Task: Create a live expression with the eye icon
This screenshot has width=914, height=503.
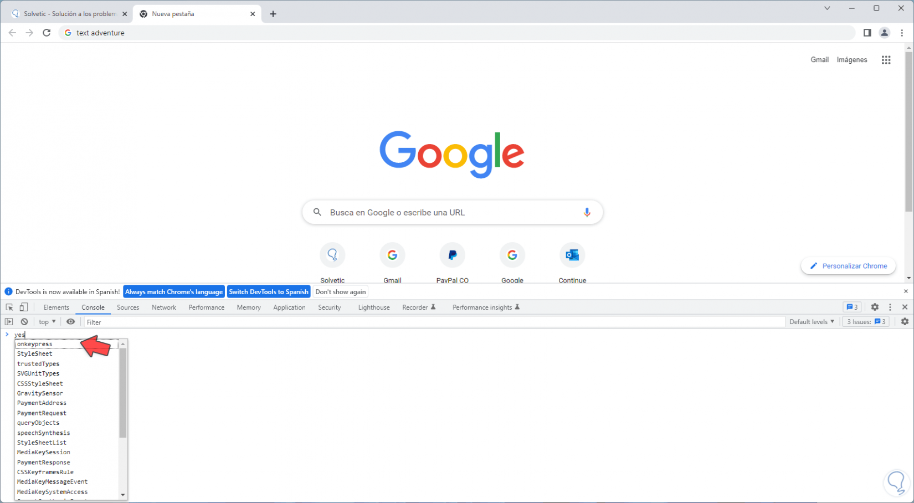Action: (70, 322)
